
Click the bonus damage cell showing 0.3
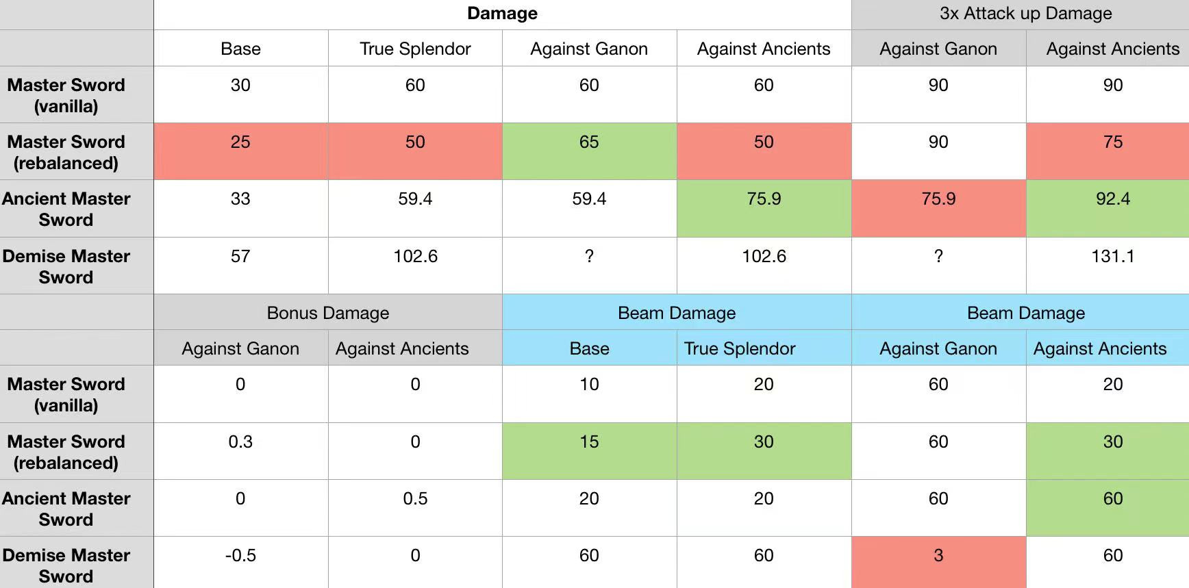point(240,442)
